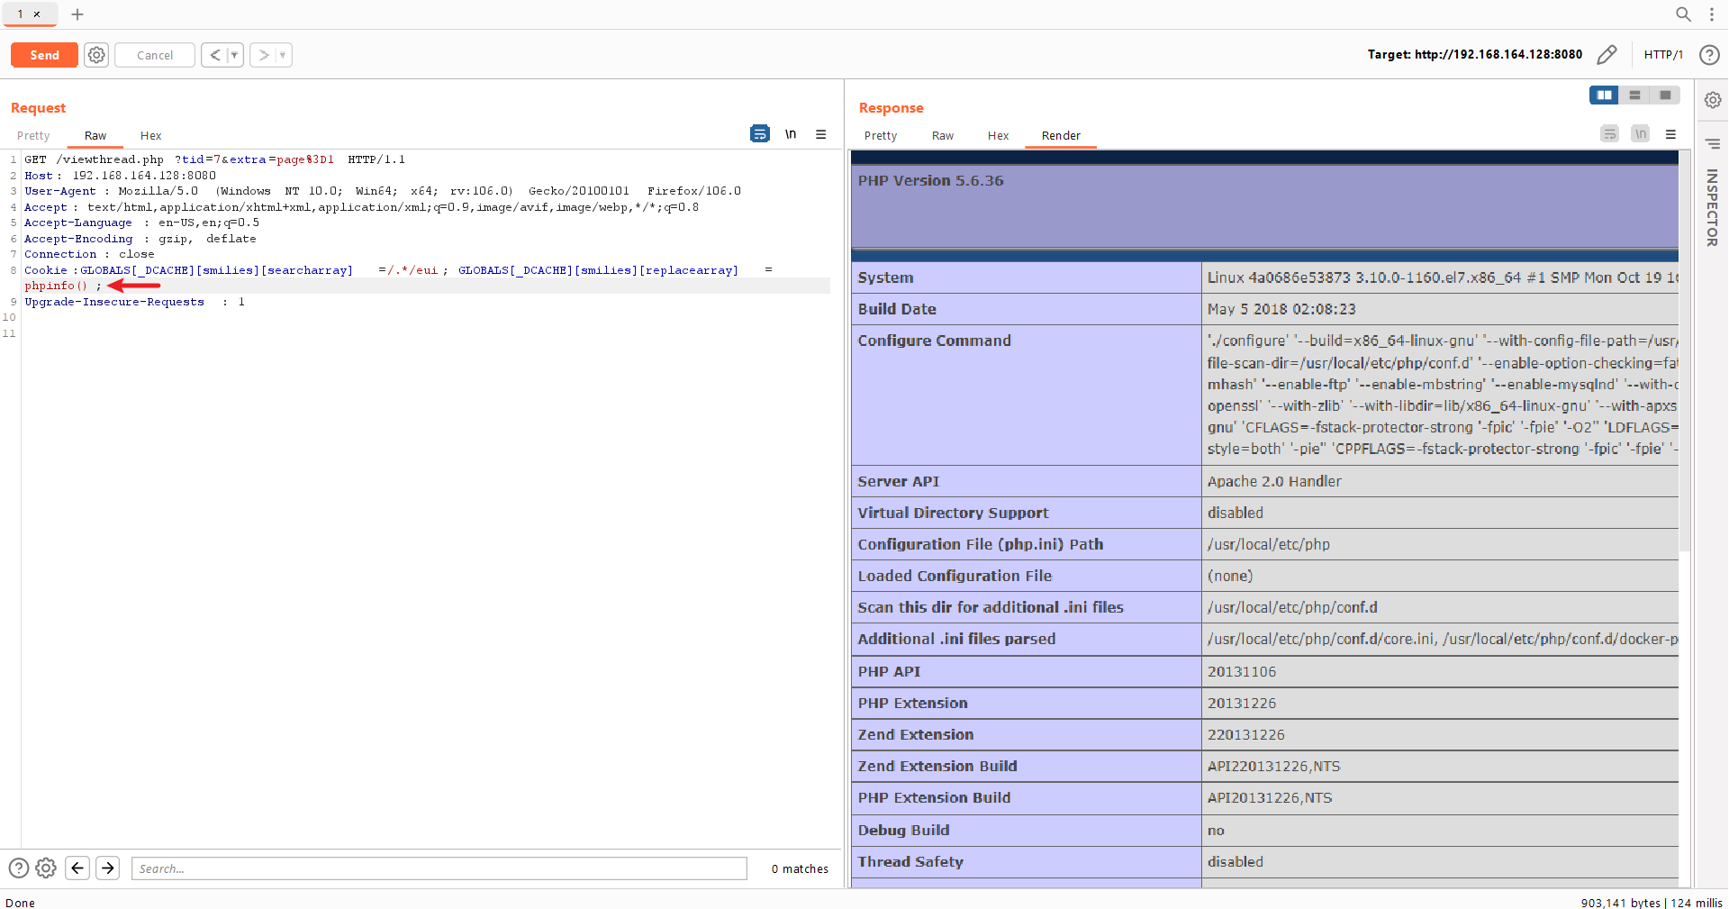This screenshot has width=1729, height=909.
Task: Open the Request panel hamburger menu
Action: [x=820, y=134]
